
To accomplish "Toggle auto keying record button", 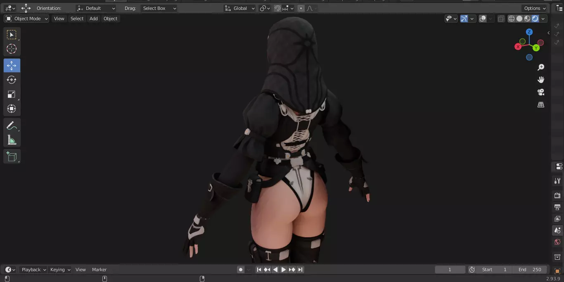I will point(241,270).
